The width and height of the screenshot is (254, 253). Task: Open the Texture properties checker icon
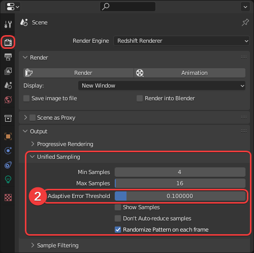tap(8, 198)
